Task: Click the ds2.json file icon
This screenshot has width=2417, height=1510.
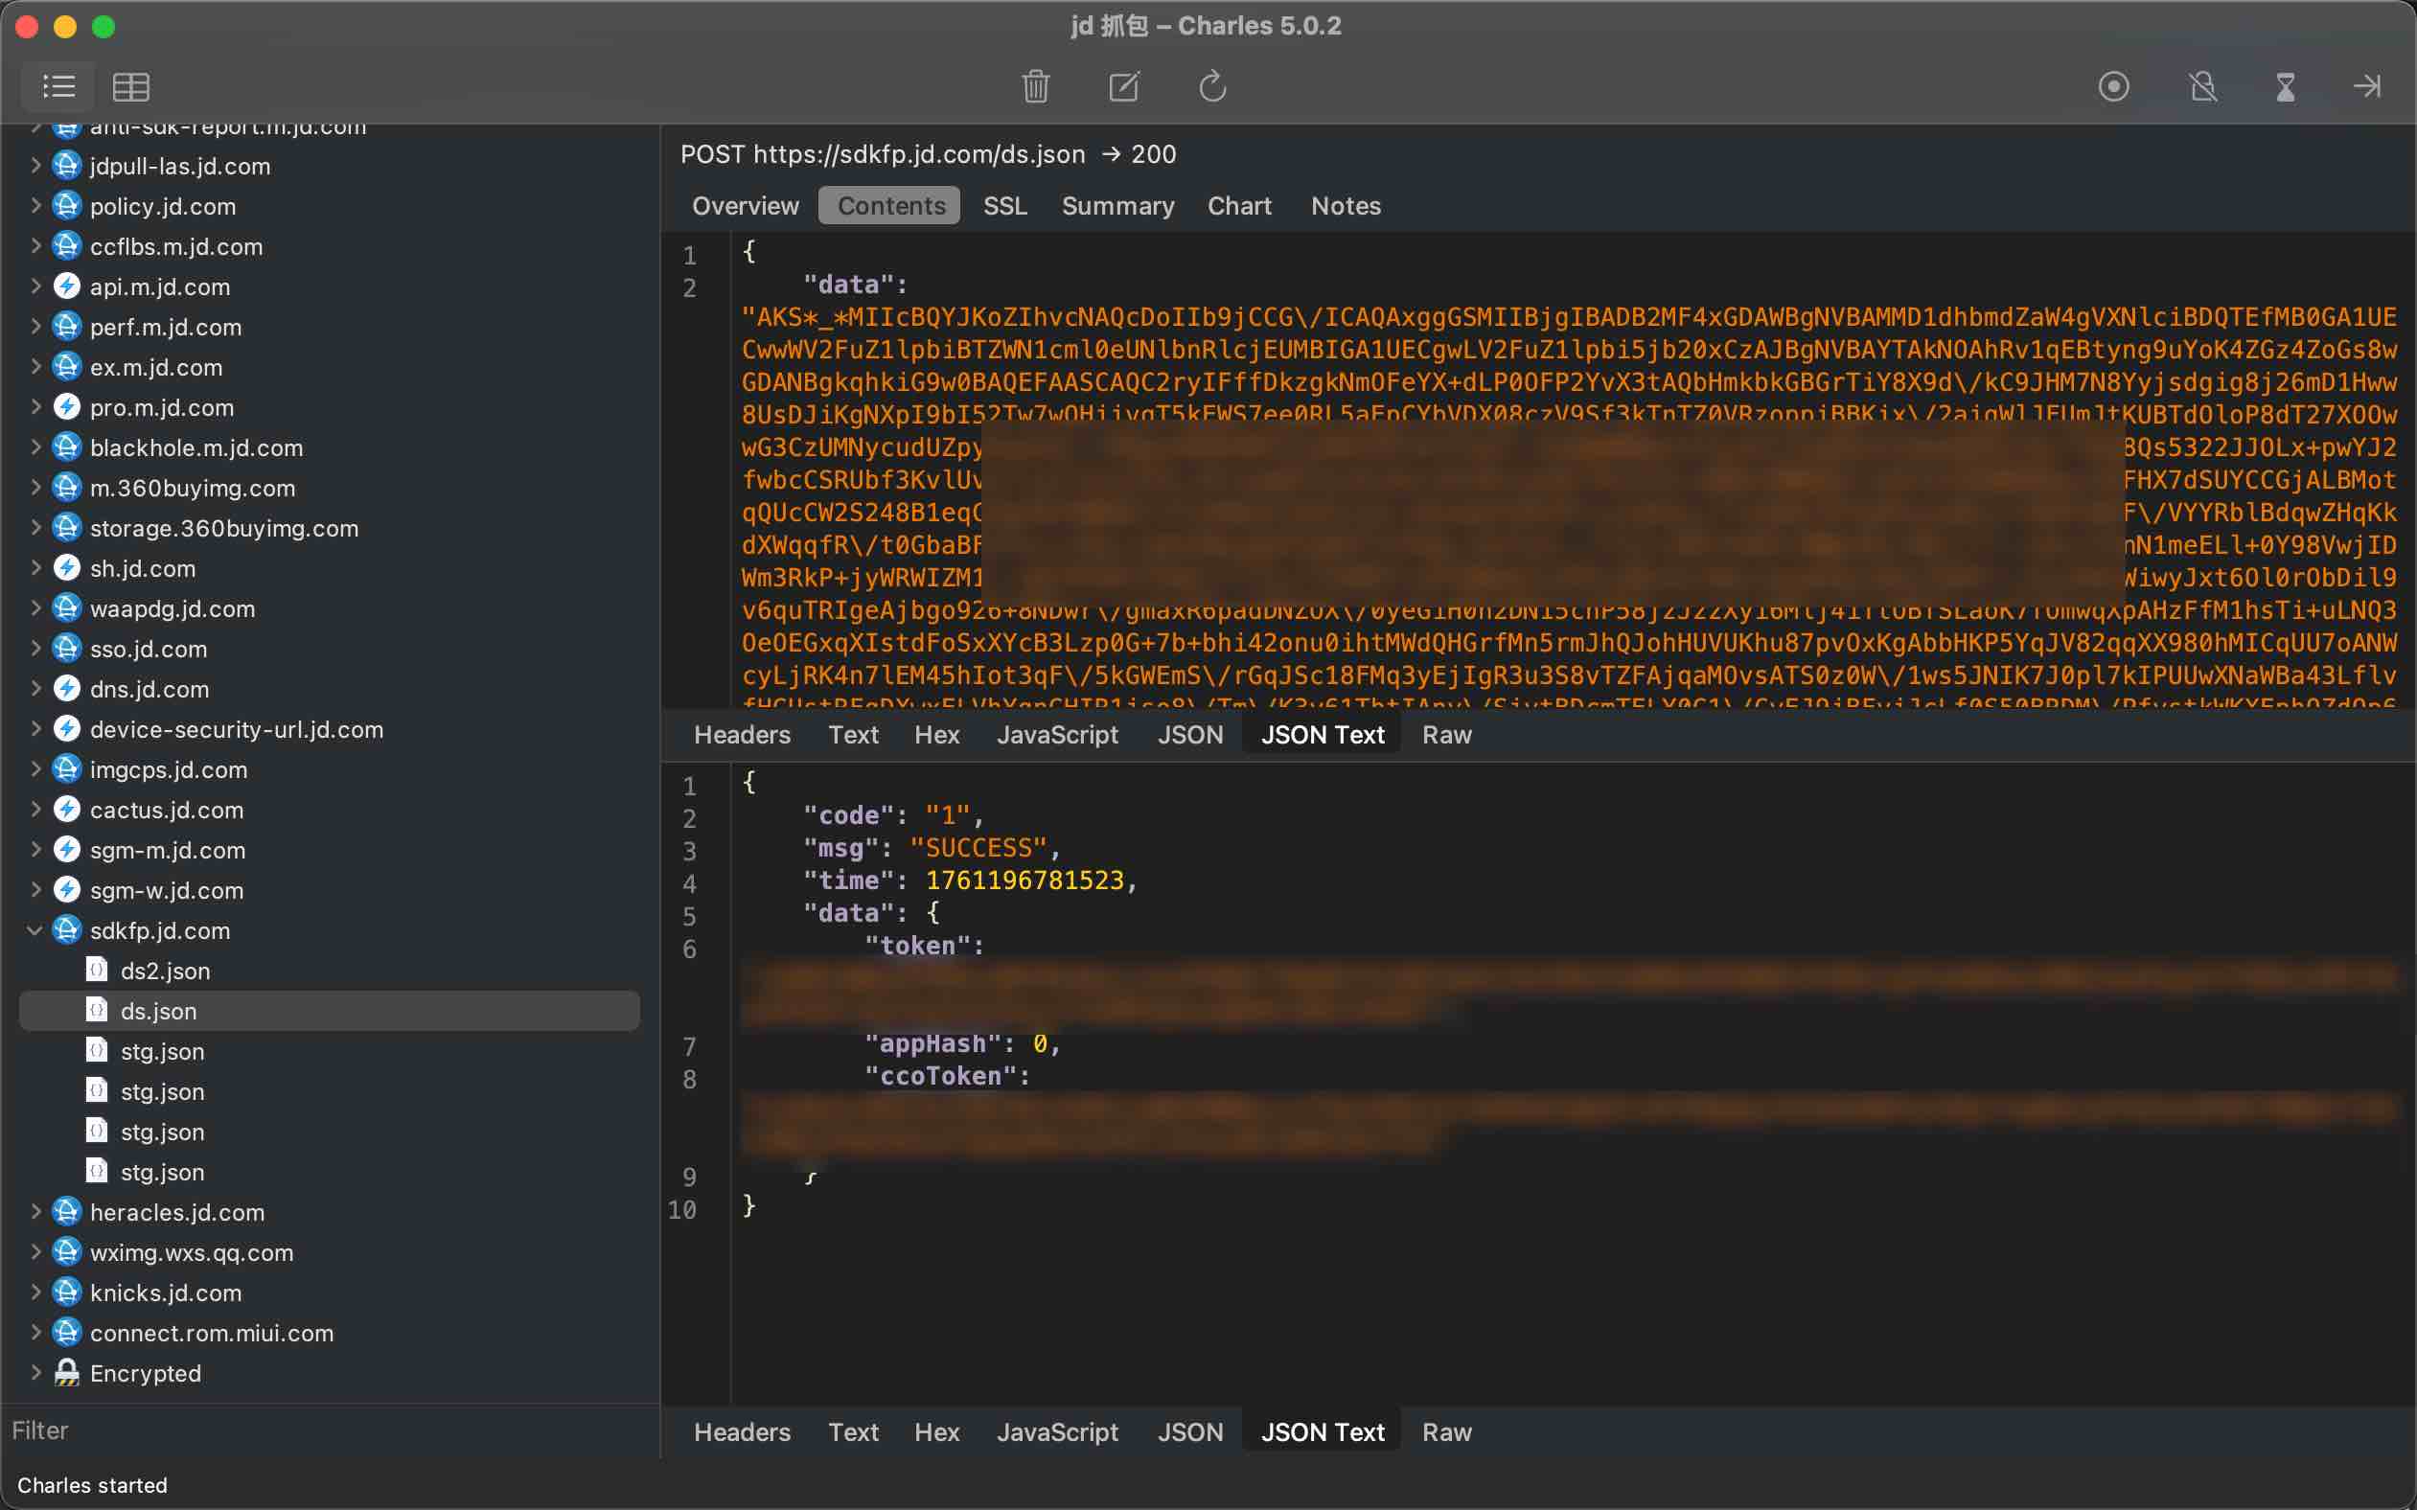Action: tap(97, 970)
